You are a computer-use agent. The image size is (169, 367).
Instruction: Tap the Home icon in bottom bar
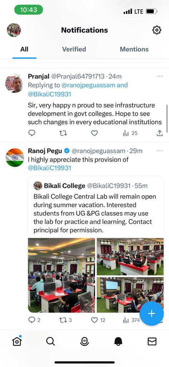[17, 342]
